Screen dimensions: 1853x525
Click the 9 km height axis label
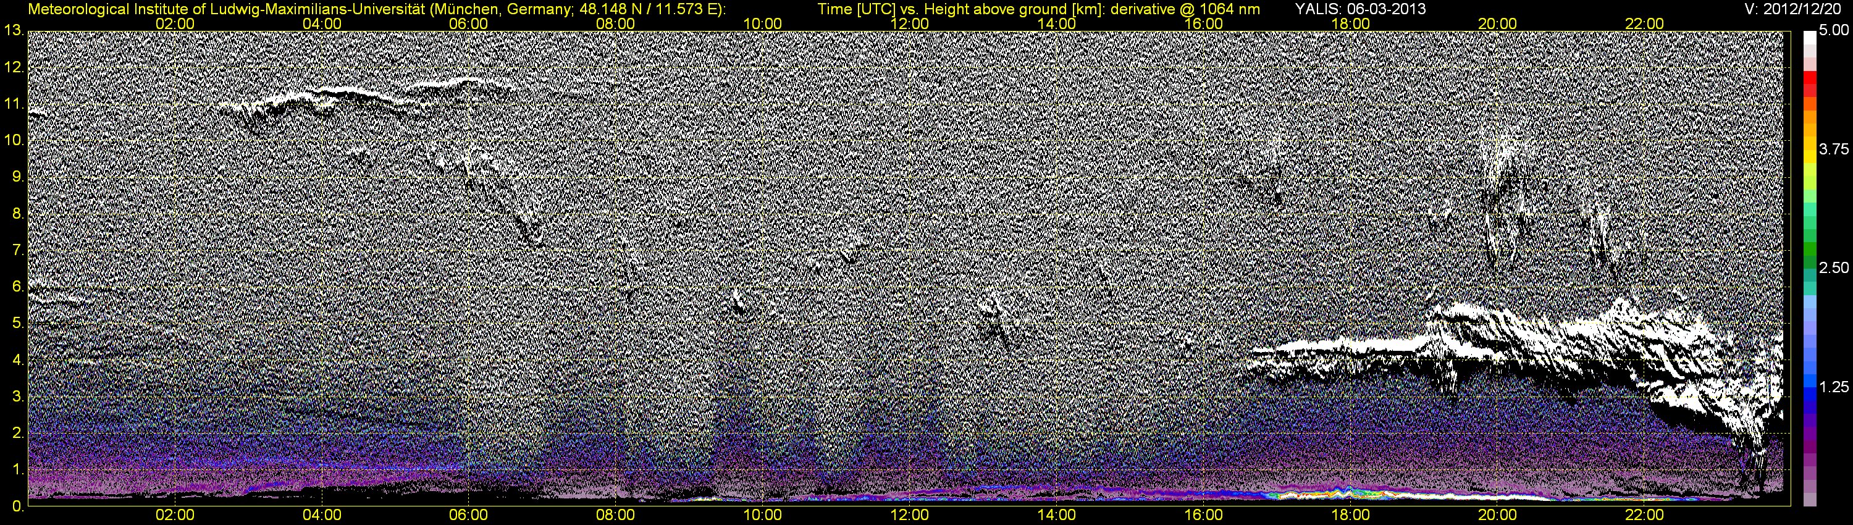tap(17, 177)
